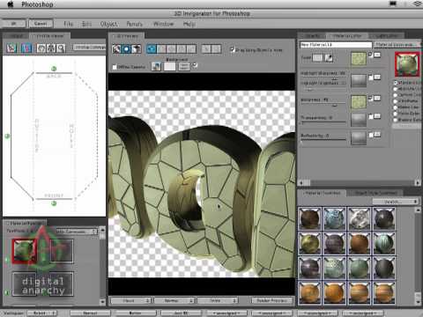Toggle the highlight texture map checkbox
This screenshot has height=317, width=423.
pyautogui.click(x=371, y=77)
